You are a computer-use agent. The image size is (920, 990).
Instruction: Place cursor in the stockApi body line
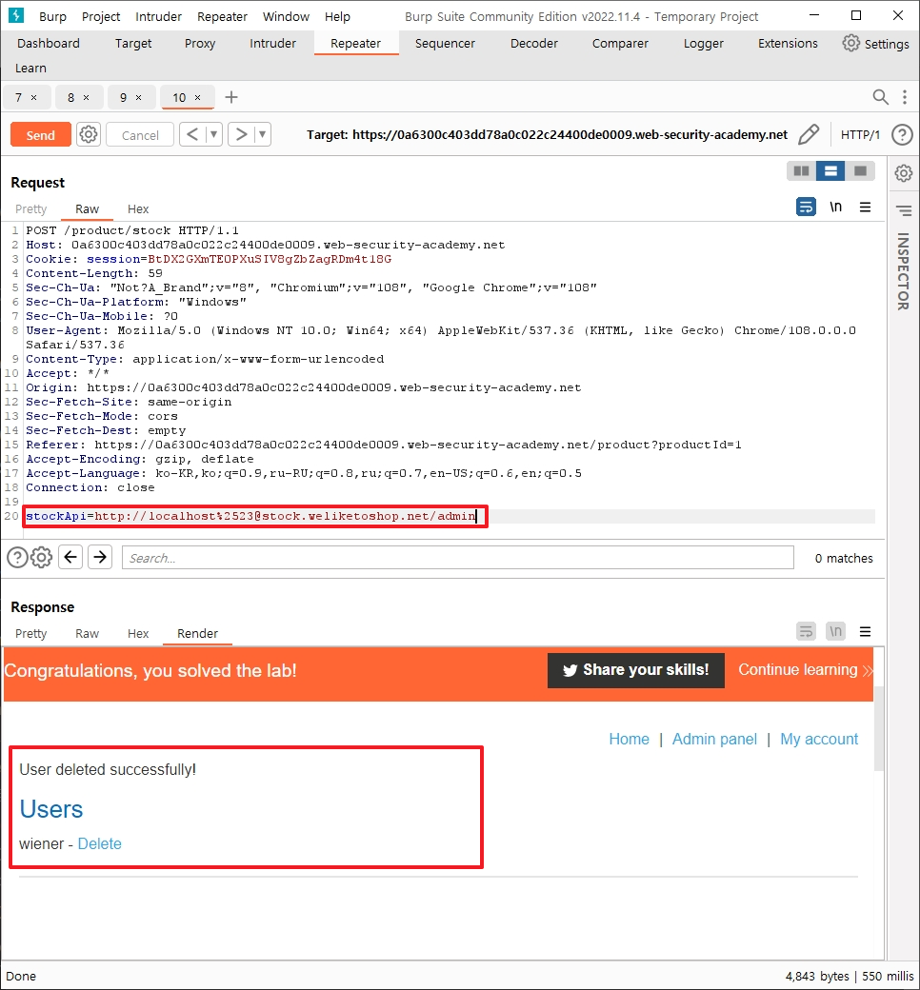[x=449, y=516]
